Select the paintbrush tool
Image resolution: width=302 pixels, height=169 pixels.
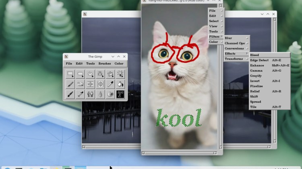coord(70,94)
